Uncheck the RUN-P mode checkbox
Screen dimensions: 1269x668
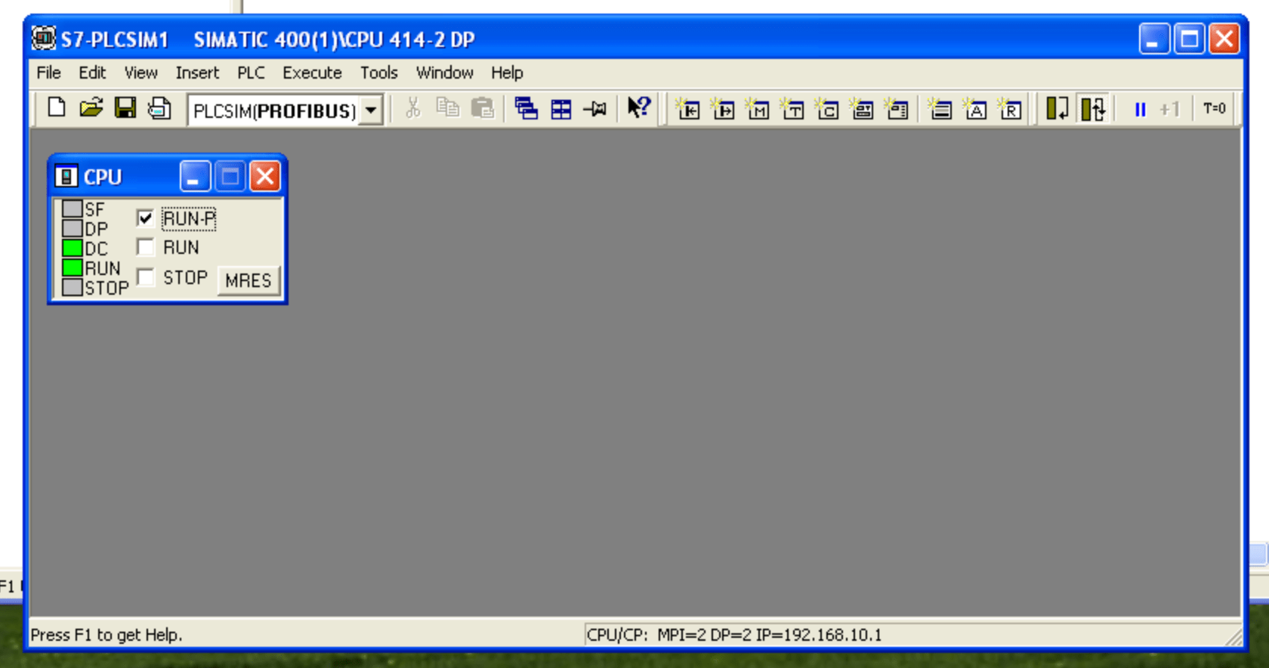146,218
